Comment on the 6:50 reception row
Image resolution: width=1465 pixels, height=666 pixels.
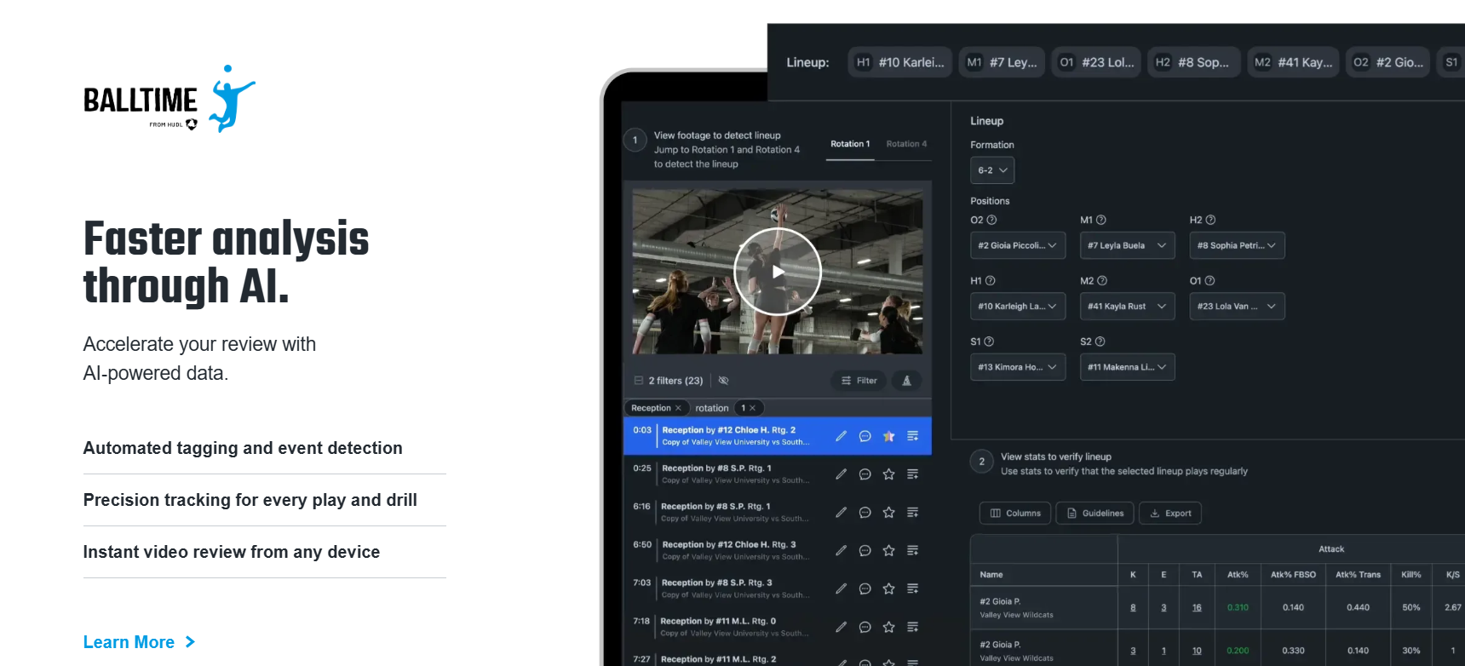tap(865, 551)
